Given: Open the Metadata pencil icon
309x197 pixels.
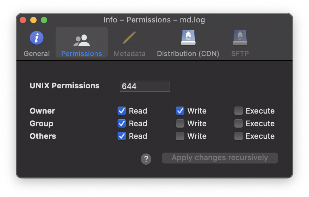Looking at the screenshot, I should tap(129, 38).
